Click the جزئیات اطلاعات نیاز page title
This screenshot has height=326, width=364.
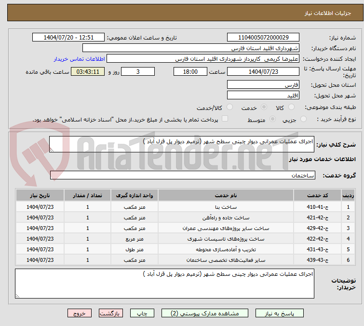point(327,13)
